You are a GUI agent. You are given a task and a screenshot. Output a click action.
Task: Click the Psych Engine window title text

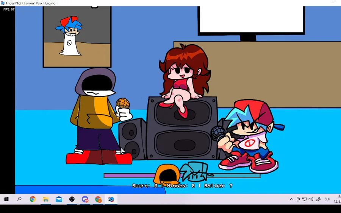click(31, 3)
